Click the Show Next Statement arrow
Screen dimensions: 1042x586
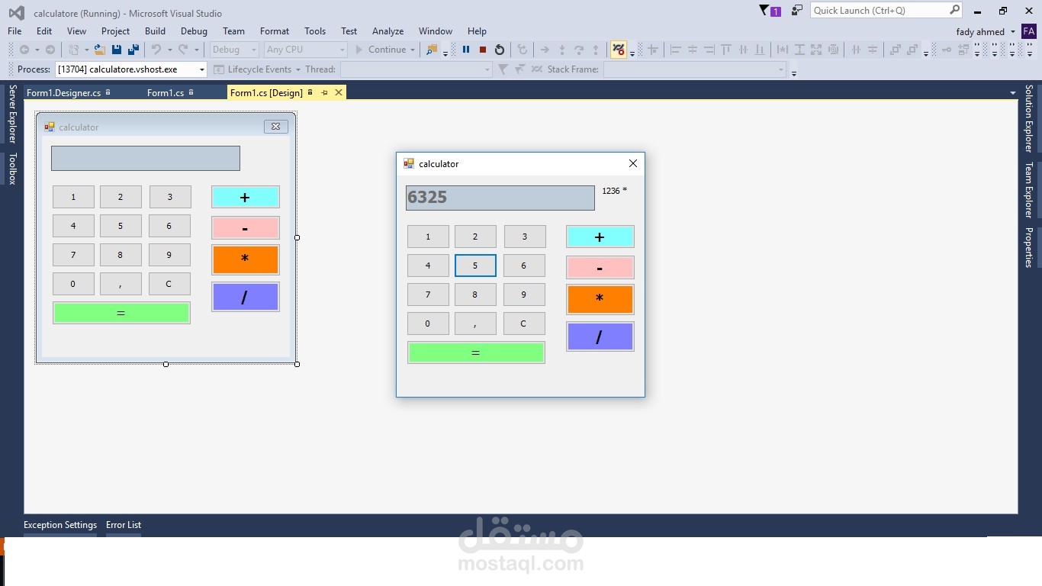tap(545, 50)
